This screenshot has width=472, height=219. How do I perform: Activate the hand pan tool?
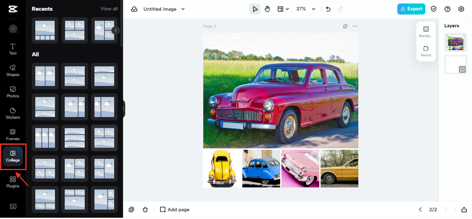[267, 9]
